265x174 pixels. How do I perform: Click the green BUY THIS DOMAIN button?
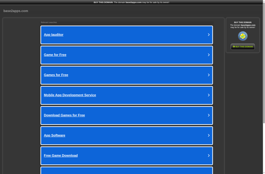click(242, 47)
